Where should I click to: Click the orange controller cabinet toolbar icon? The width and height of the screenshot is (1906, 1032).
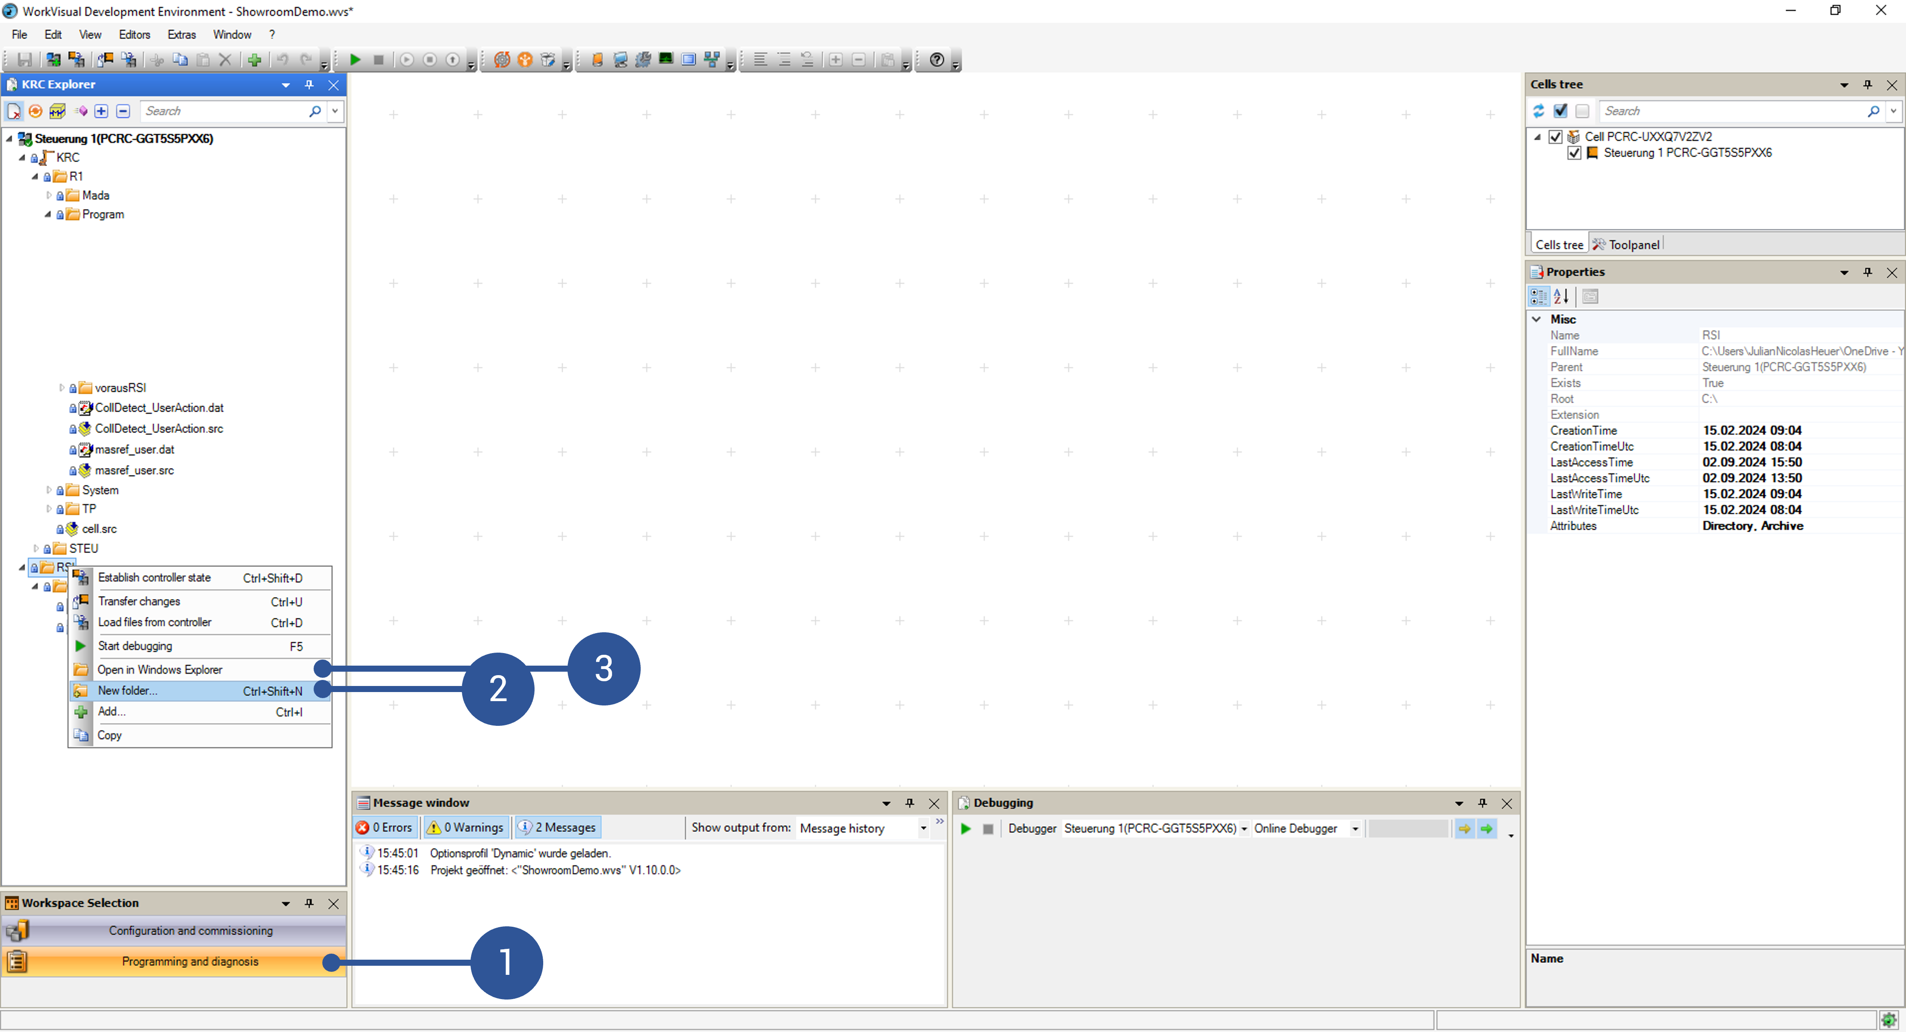[597, 60]
